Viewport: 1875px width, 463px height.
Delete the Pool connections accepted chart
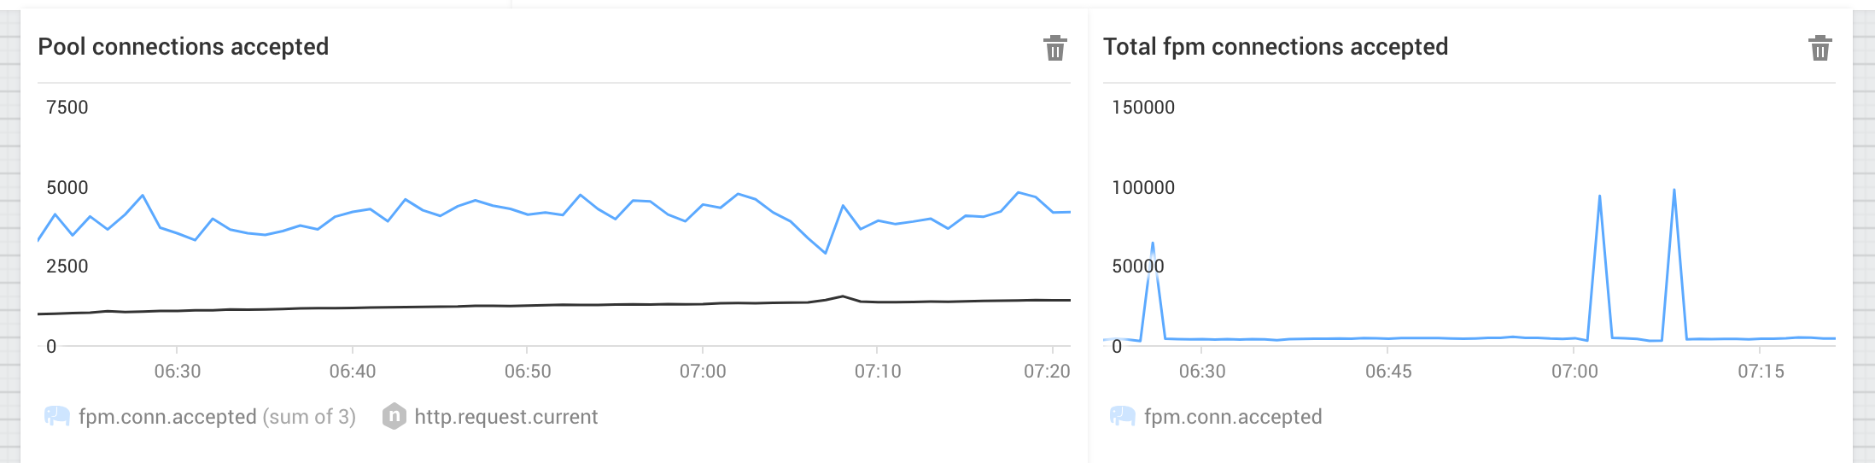tap(1055, 48)
